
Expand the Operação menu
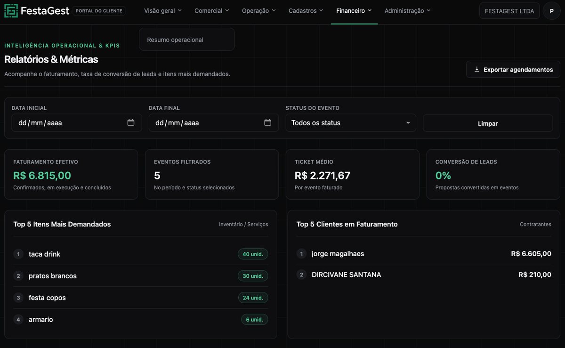pyautogui.click(x=259, y=11)
